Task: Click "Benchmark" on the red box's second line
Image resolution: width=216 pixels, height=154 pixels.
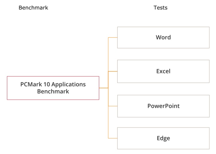Action: [x=53, y=91]
